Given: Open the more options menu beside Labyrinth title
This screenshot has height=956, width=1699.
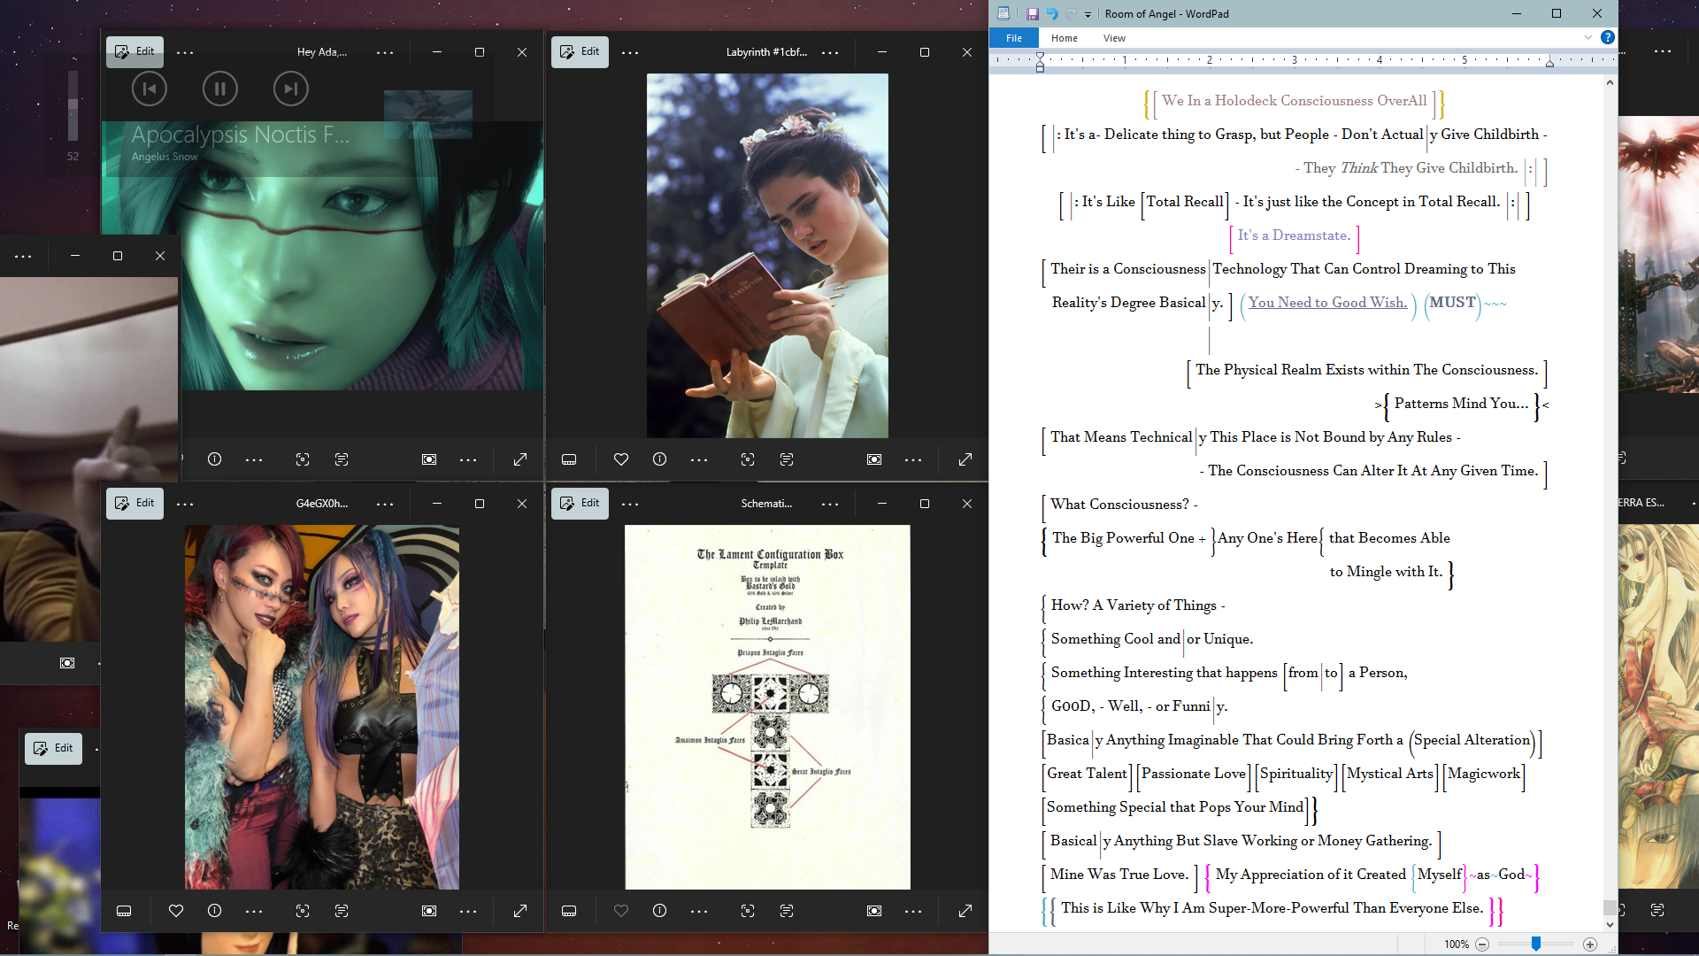Looking at the screenshot, I should click(829, 52).
